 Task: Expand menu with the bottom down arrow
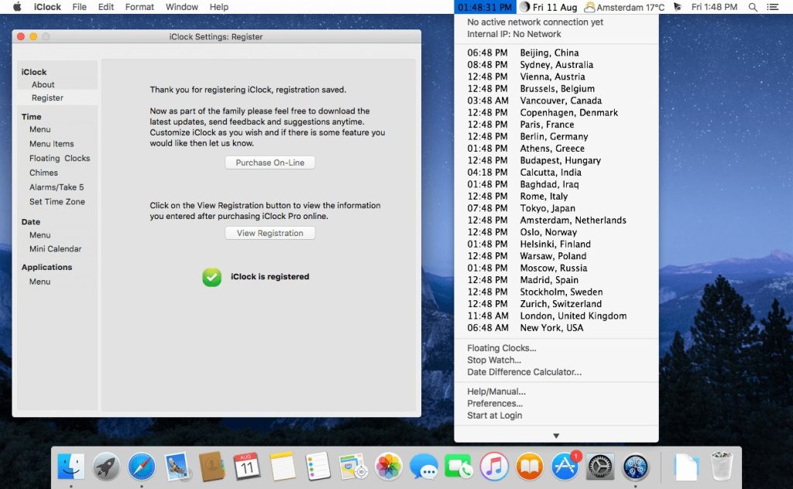556,436
